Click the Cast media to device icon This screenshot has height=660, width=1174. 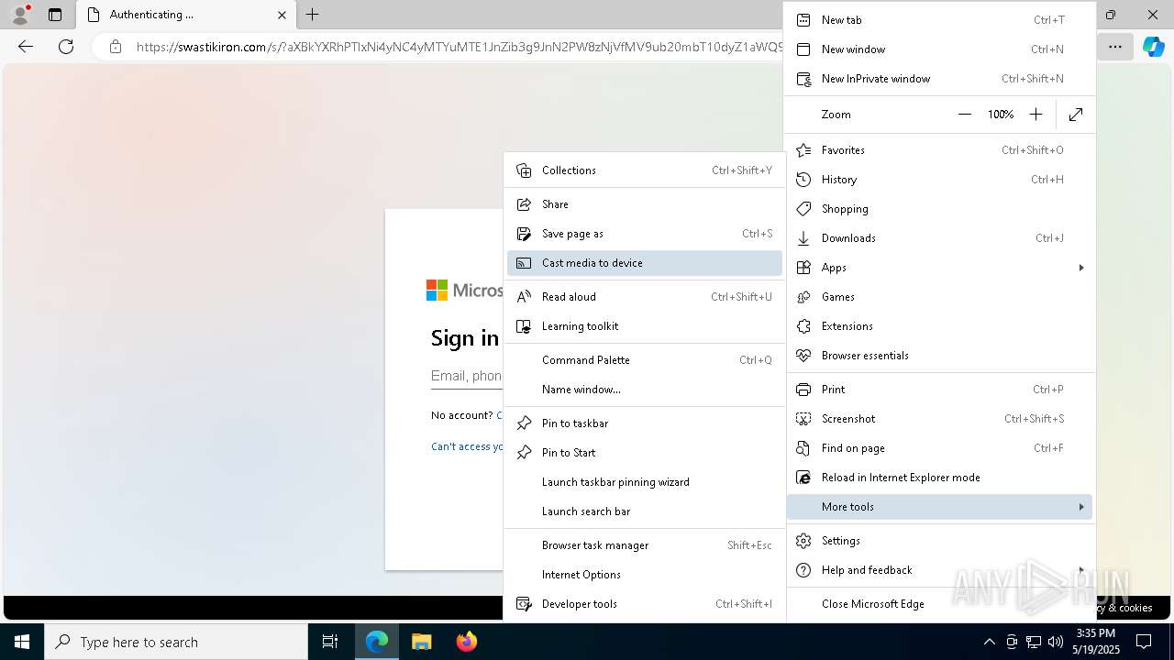coord(524,263)
